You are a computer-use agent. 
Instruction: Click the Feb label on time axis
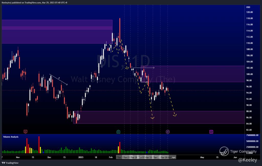[111, 157]
